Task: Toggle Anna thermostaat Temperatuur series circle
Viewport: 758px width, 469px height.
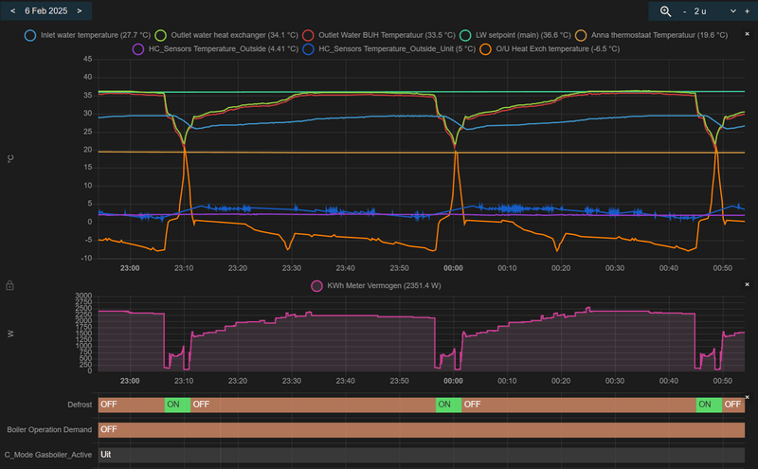Action: point(581,35)
